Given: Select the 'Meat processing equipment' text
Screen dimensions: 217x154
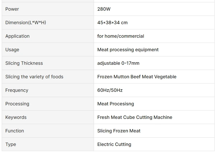Looking at the screenshot, I should [x=128, y=50].
